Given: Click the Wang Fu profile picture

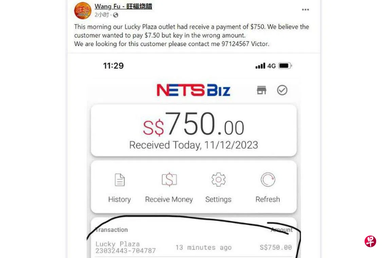Looking at the screenshot, I should [x=83, y=11].
